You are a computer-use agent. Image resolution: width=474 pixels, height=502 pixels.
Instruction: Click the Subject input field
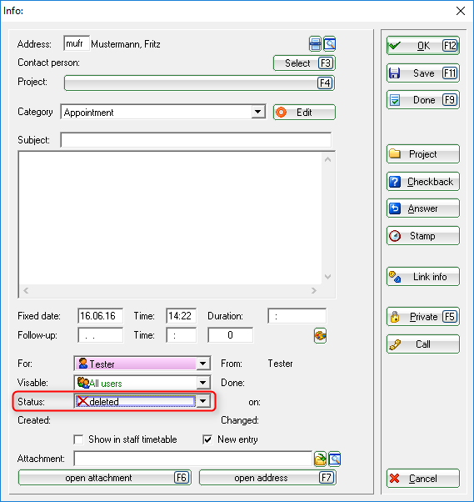click(x=196, y=140)
